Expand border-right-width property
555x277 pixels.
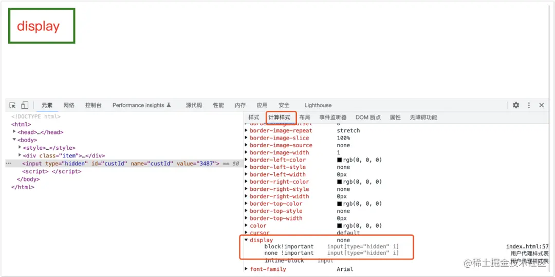246,196
